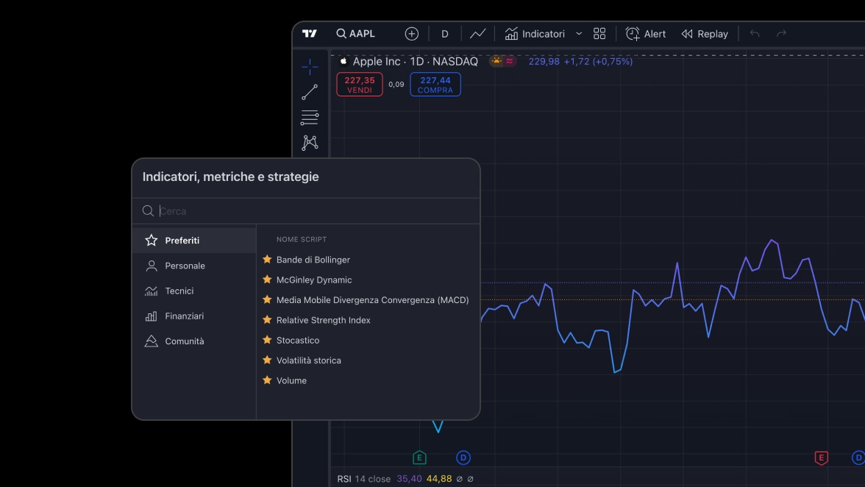Unfavorite the Bande di Bollinger indicator
Screen dimensions: 865x487
(x=266, y=260)
